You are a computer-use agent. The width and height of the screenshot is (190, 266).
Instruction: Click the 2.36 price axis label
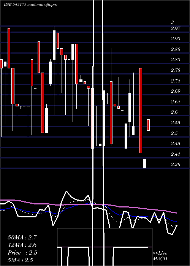click(176, 165)
